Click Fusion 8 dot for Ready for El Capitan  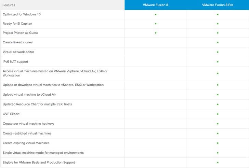click(x=156, y=24)
